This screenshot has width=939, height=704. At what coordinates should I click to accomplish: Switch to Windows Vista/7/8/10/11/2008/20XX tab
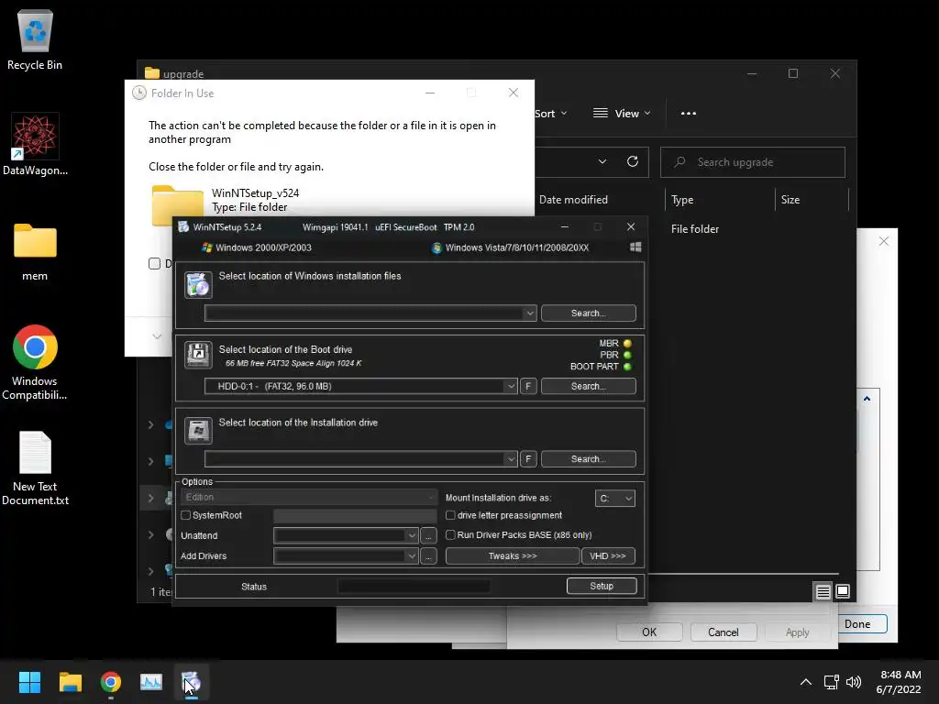coord(510,247)
